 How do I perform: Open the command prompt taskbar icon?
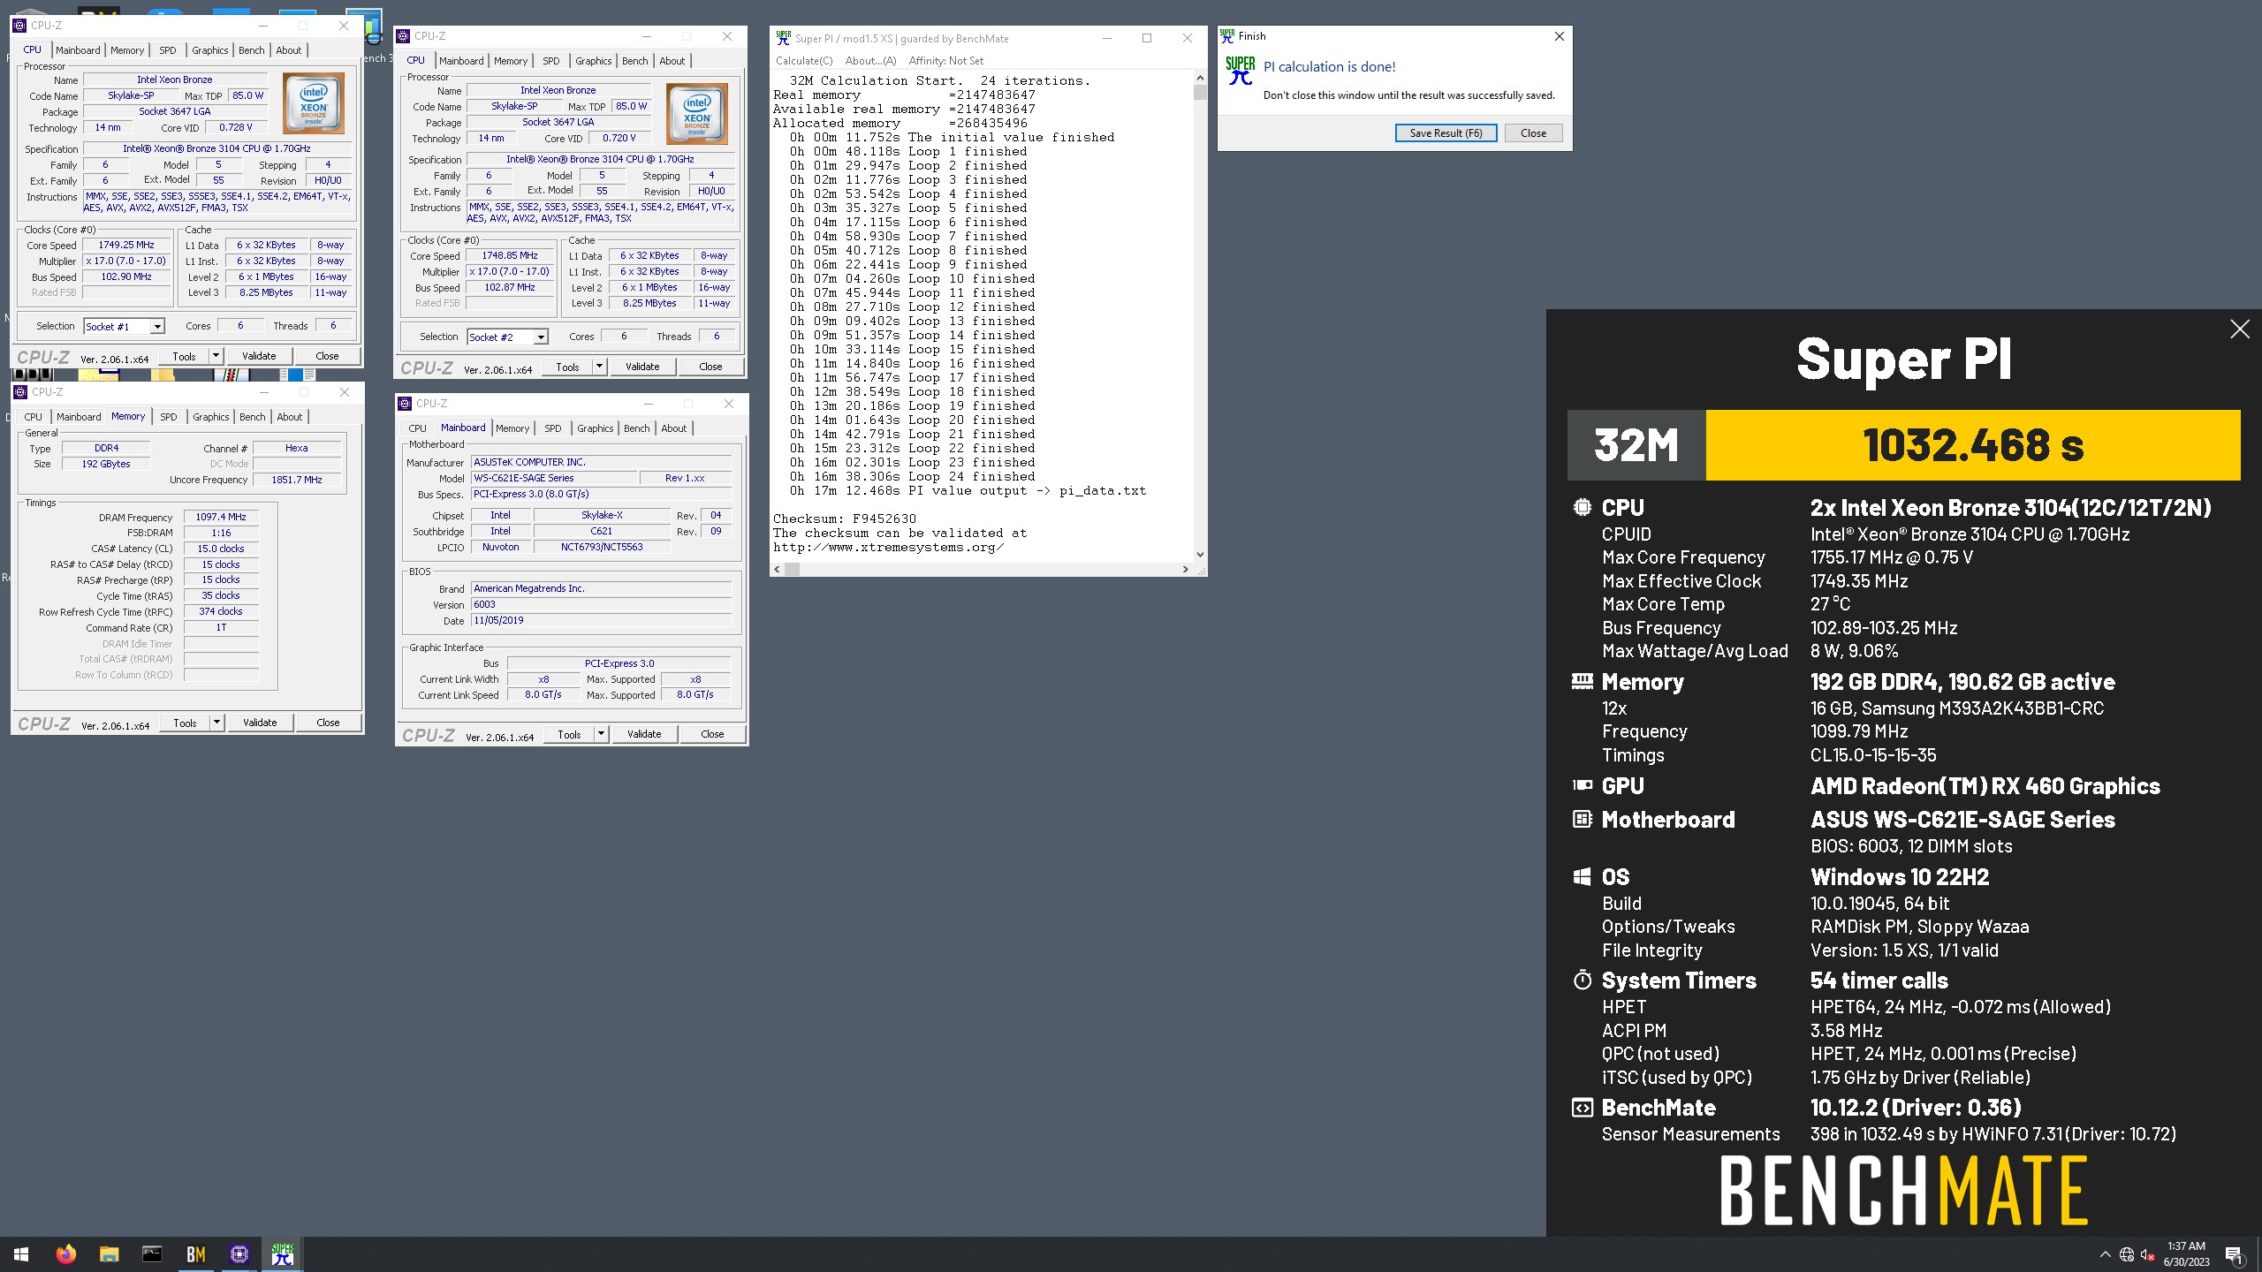(x=152, y=1254)
